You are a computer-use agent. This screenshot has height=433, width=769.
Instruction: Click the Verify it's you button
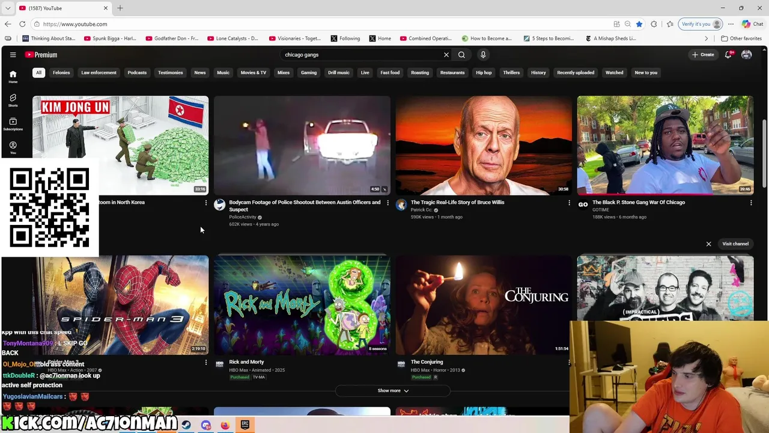coord(700,24)
